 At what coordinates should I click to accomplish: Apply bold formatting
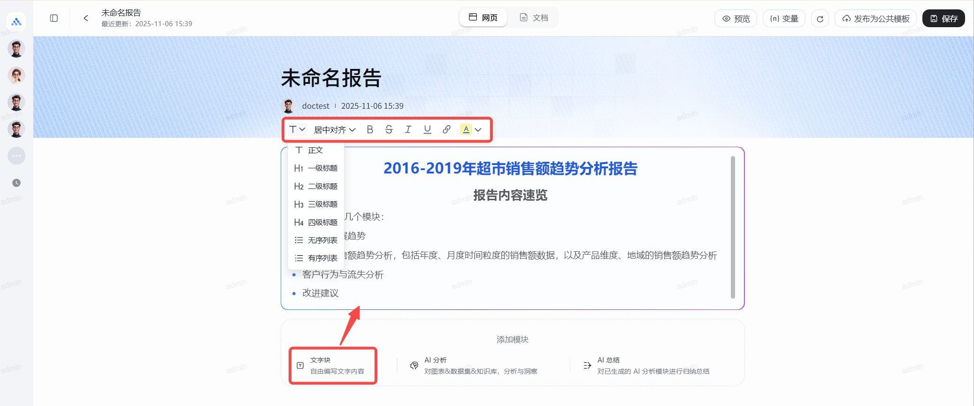[x=370, y=129]
